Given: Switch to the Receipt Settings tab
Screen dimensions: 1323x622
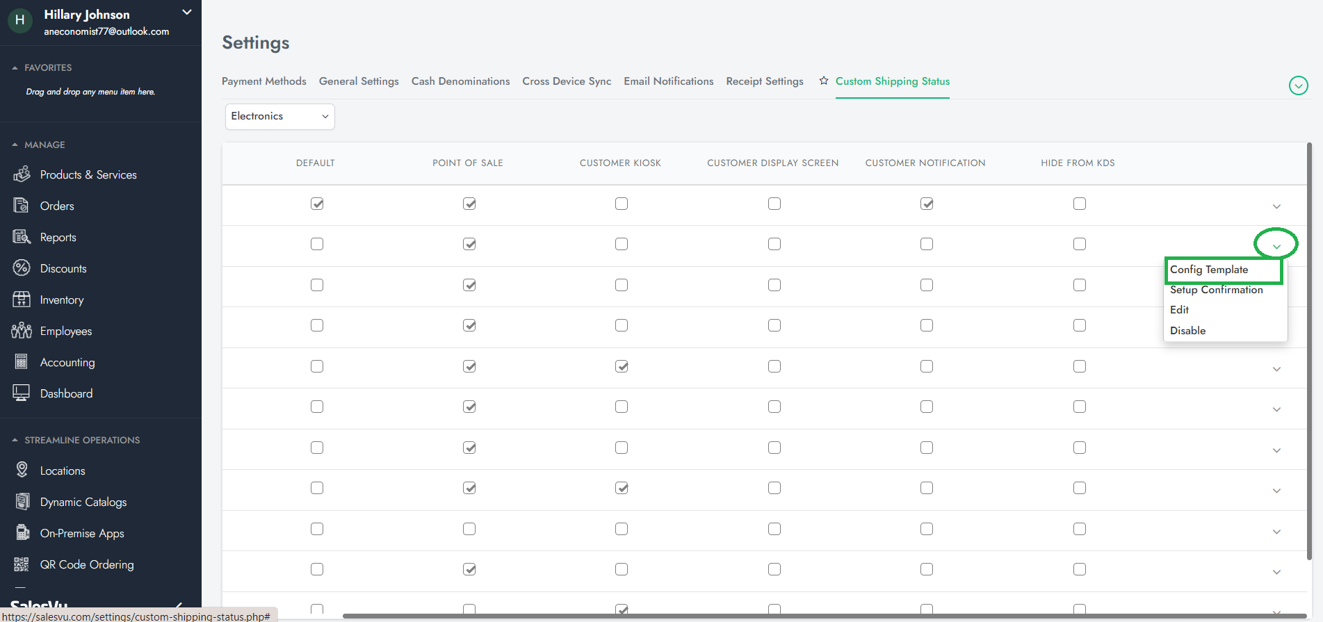Looking at the screenshot, I should pyautogui.click(x=764, y=81).
